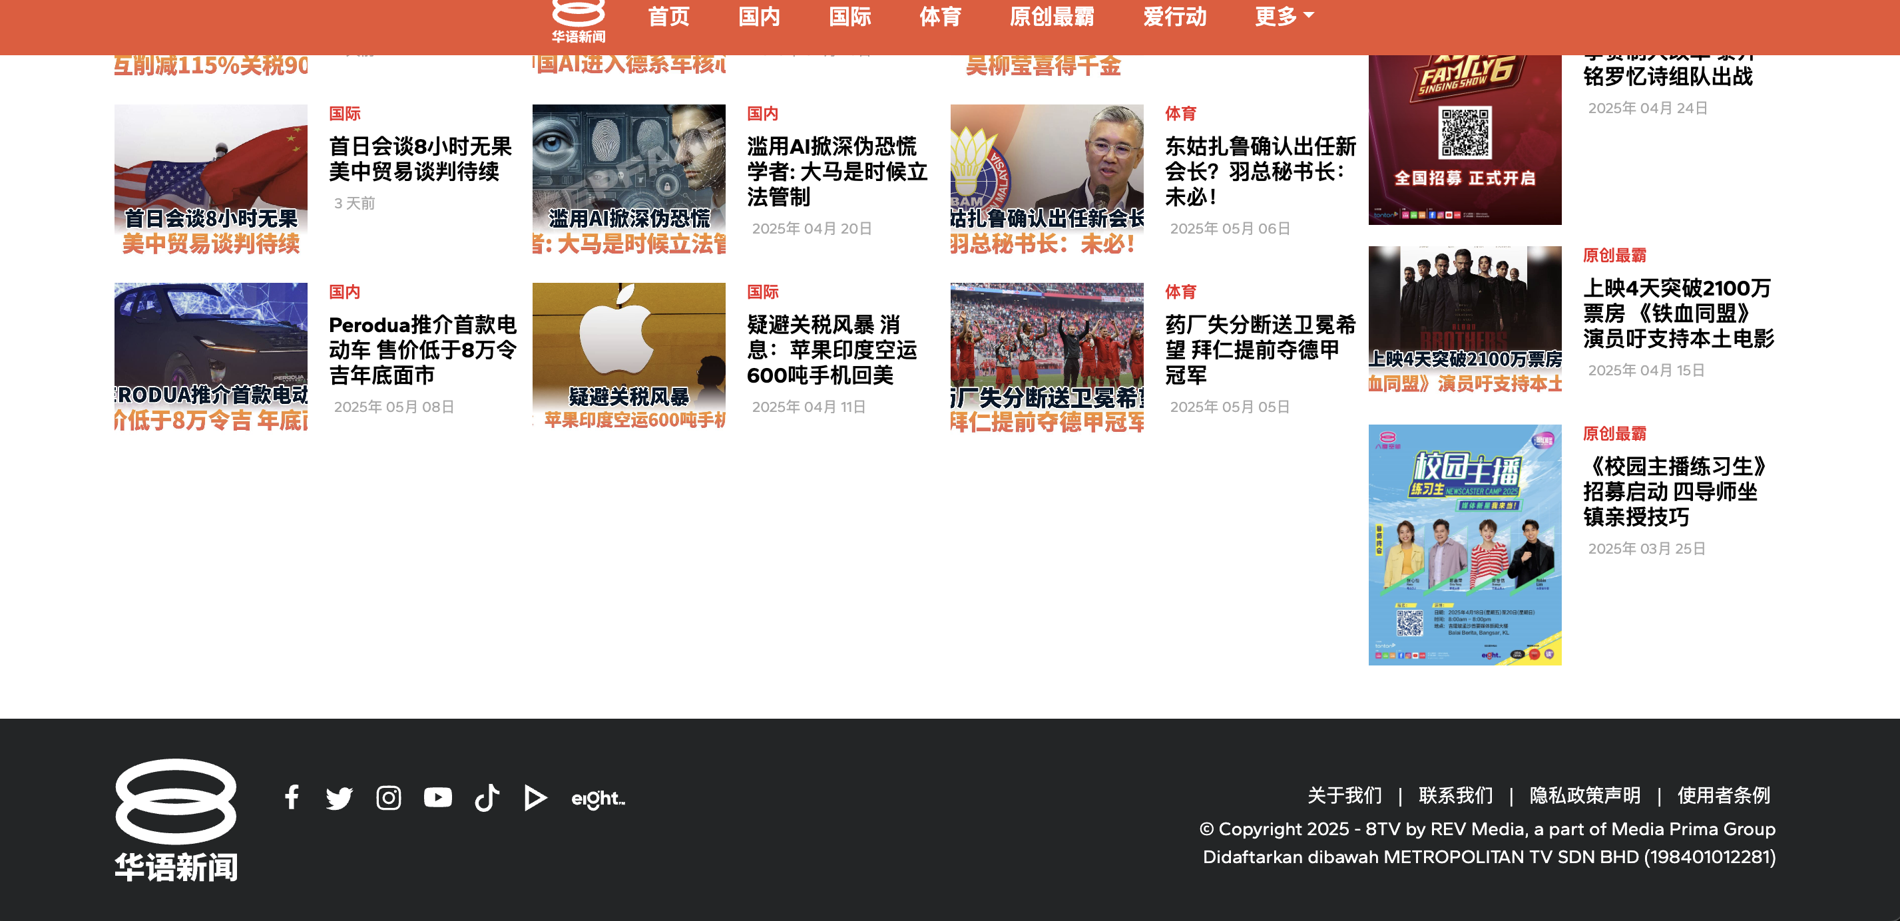Open Family Singing Show poster thumbnail

pos(1465,140)
